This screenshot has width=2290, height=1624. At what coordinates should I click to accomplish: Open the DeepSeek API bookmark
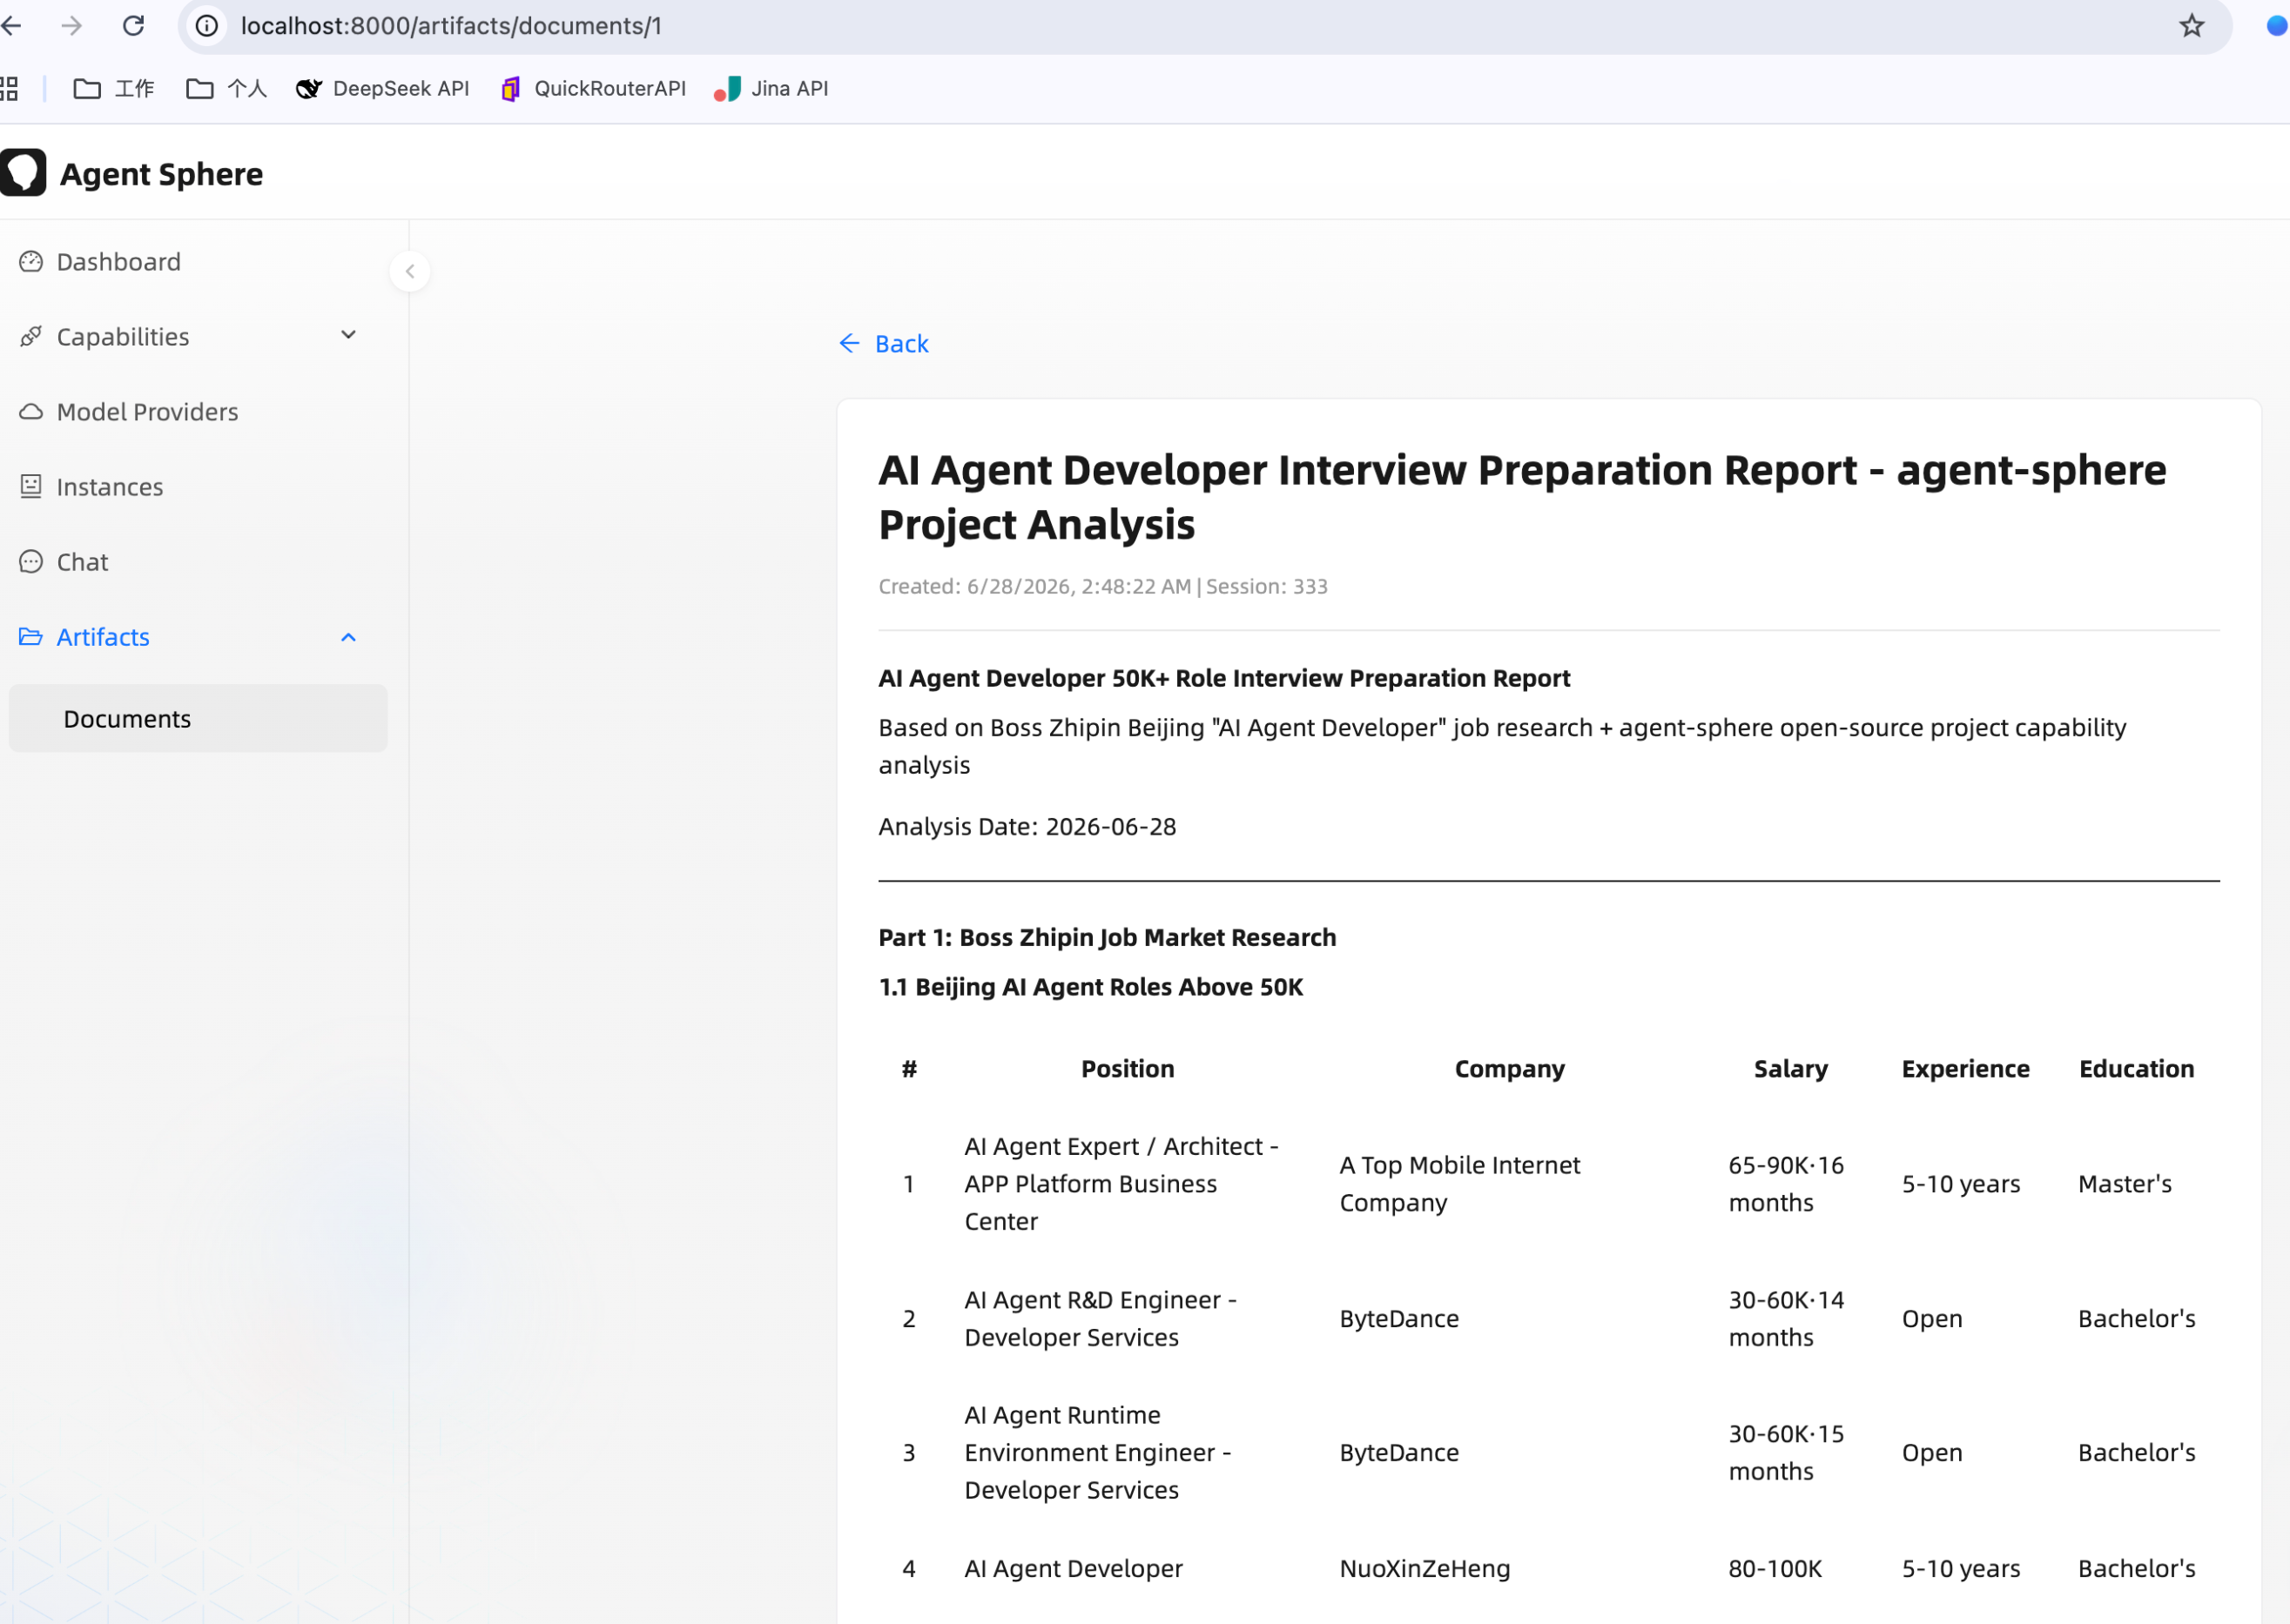coord(383,89)
